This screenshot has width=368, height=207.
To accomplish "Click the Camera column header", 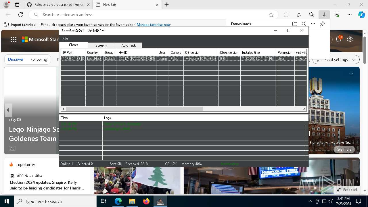I will click(176, 53).
